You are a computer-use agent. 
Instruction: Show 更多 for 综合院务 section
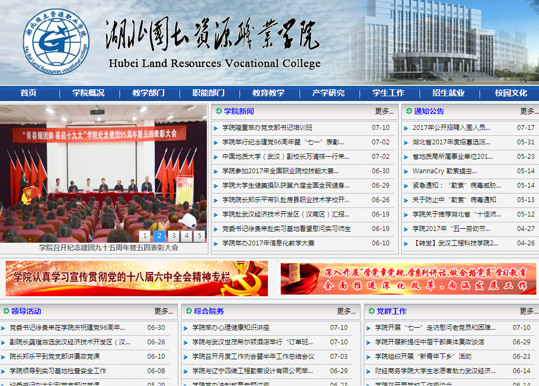(x=346, y=311)
